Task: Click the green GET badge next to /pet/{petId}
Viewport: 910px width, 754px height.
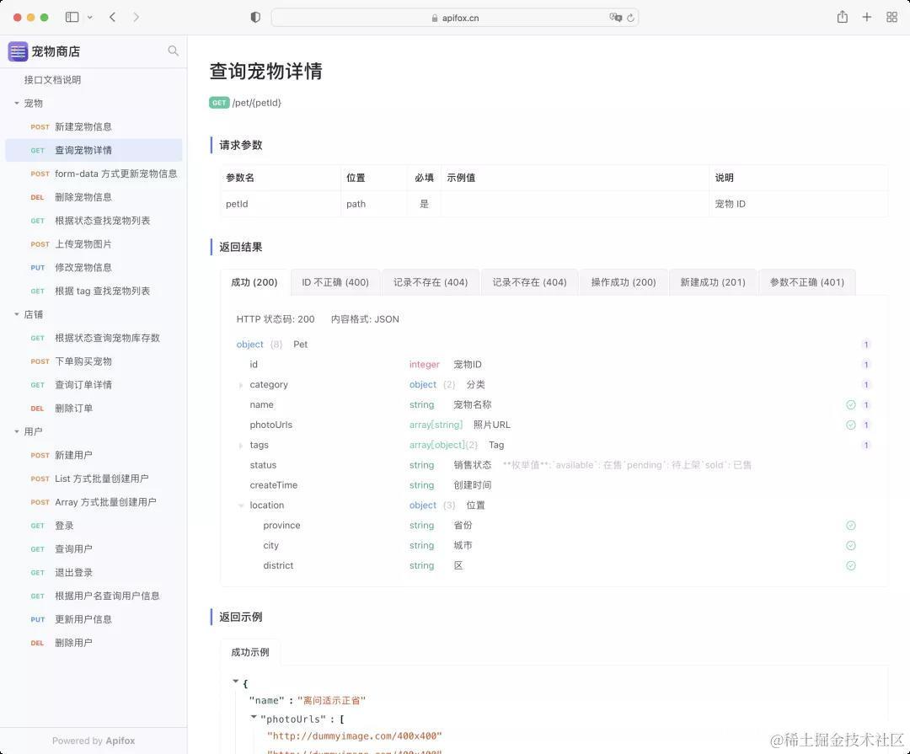Action: (x=219, y=102)
